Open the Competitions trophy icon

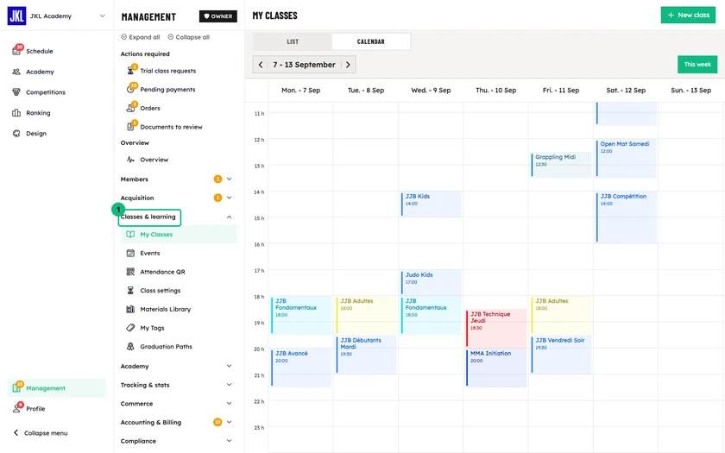[16, 92]
